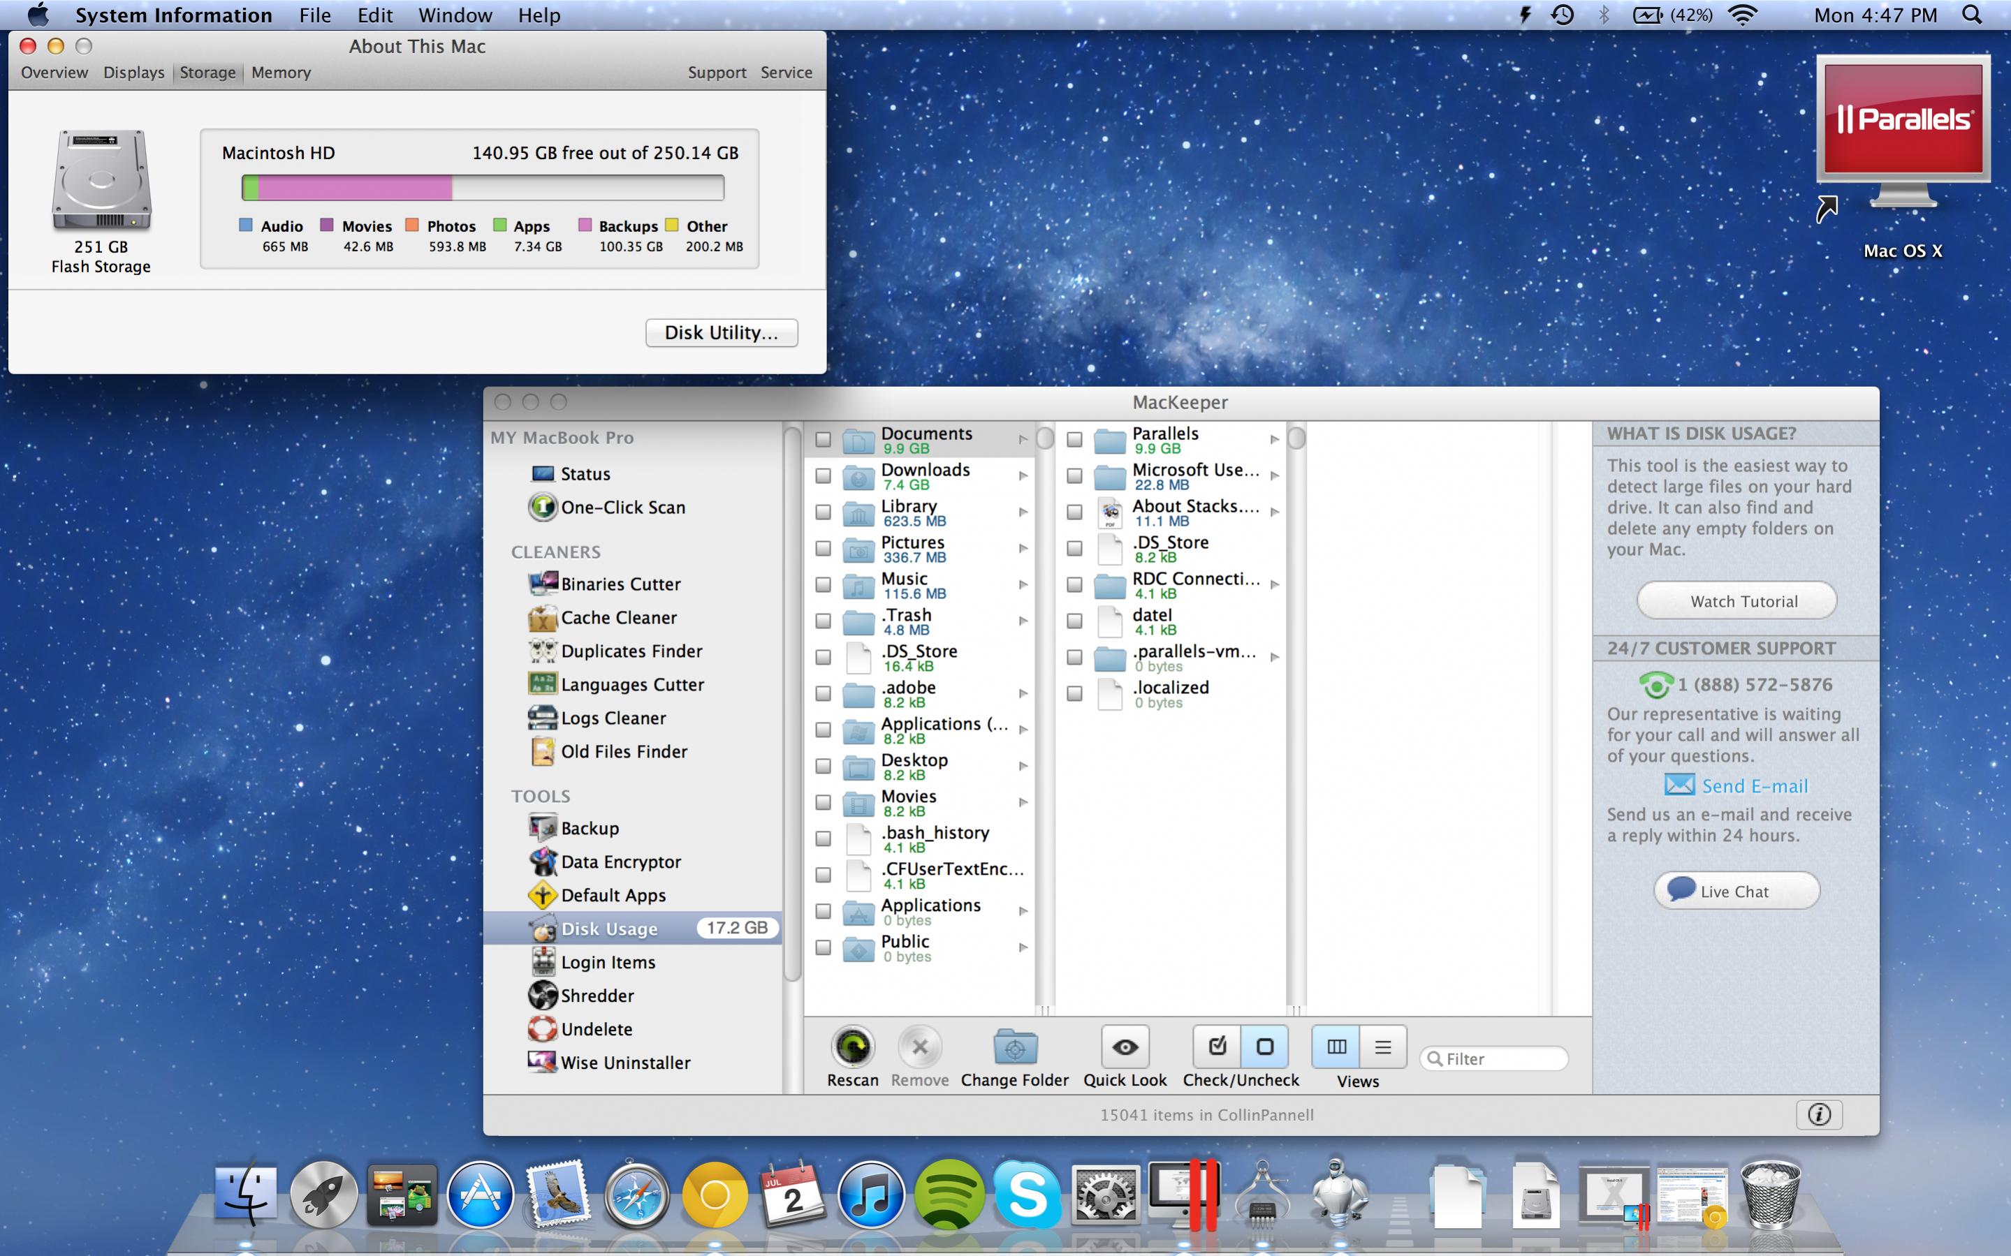Screen dimensions: 2011x1256
Task: Click the Live Chat button
Action: (1736, 890)
